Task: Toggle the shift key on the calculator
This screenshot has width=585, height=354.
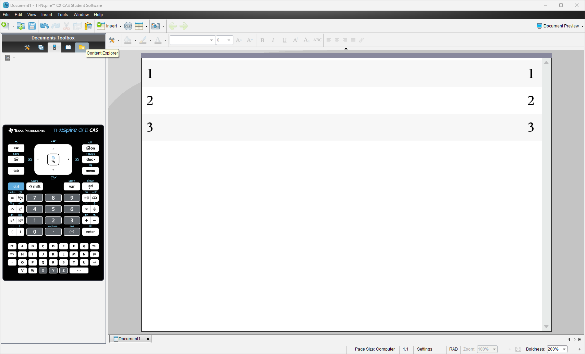Action: click(x=35, y=187)
